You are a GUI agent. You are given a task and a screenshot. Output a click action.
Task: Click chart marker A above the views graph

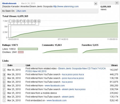point(39,21)
